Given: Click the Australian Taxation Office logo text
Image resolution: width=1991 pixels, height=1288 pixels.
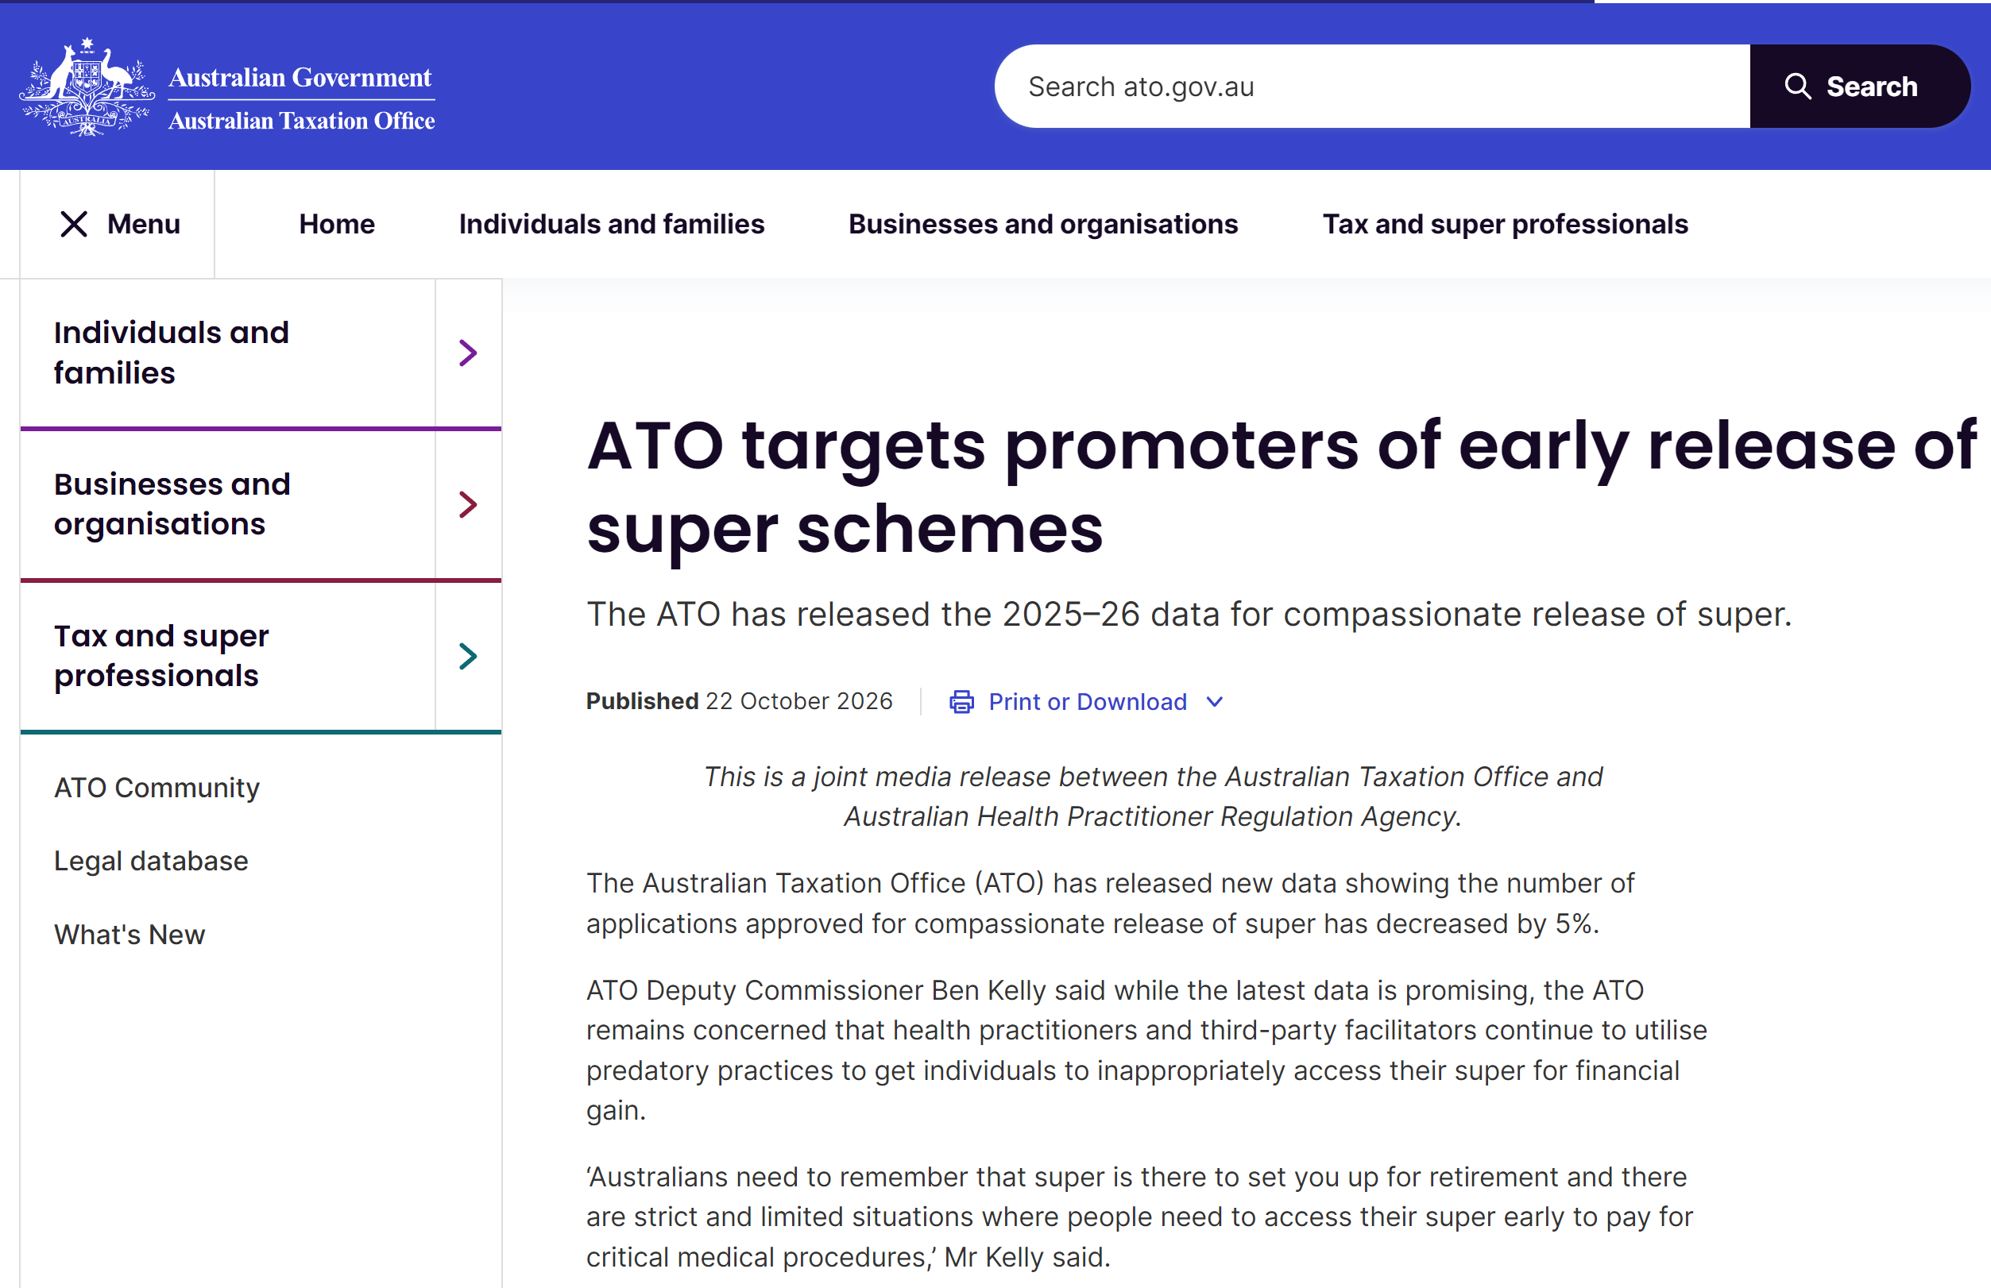Looking at the screenshot, I should tap(301, 121).
